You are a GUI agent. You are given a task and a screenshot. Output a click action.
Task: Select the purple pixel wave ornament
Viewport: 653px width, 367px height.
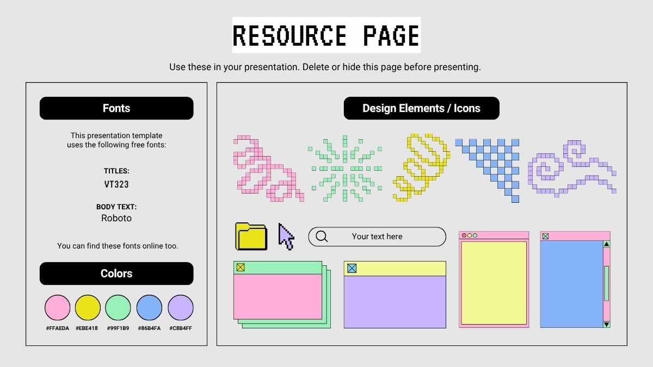(571, 169)
